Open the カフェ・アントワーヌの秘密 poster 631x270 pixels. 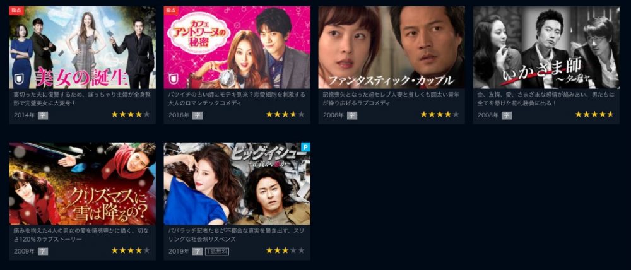(237, 47)
